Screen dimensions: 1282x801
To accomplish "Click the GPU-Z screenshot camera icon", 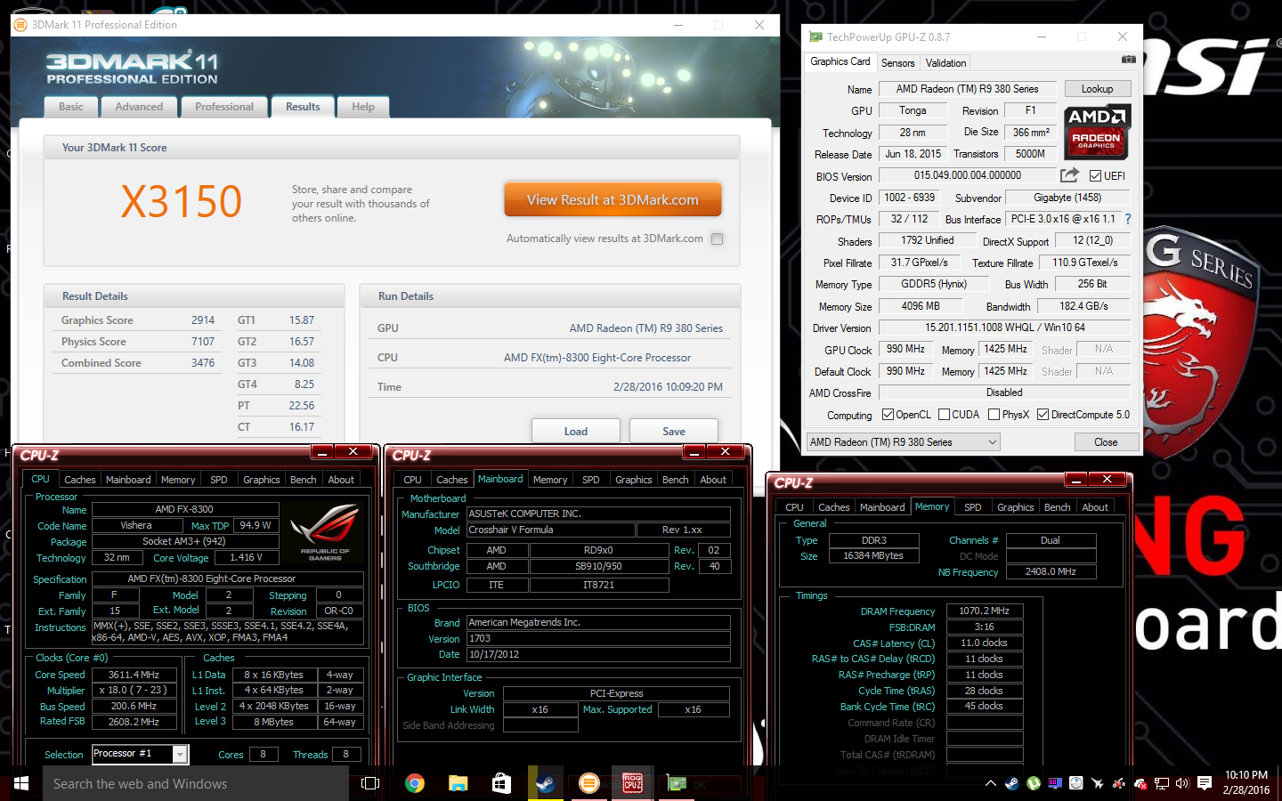I will [1128, 60].
